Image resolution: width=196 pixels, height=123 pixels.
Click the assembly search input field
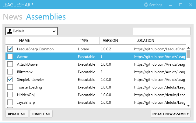click(162, 31)
